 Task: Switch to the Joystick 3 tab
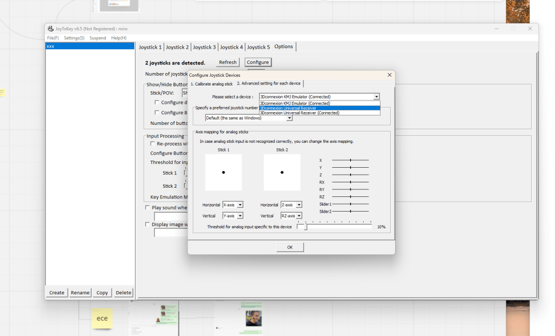tap(204, 47)
